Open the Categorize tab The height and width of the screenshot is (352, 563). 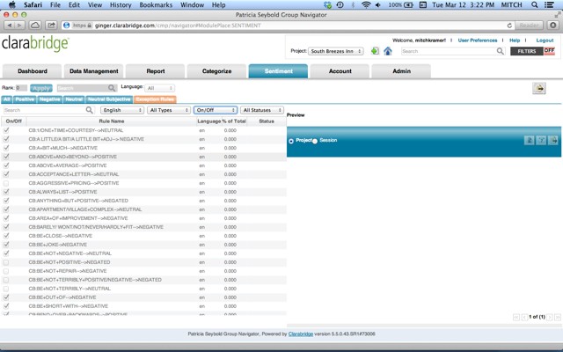point(216,71)
